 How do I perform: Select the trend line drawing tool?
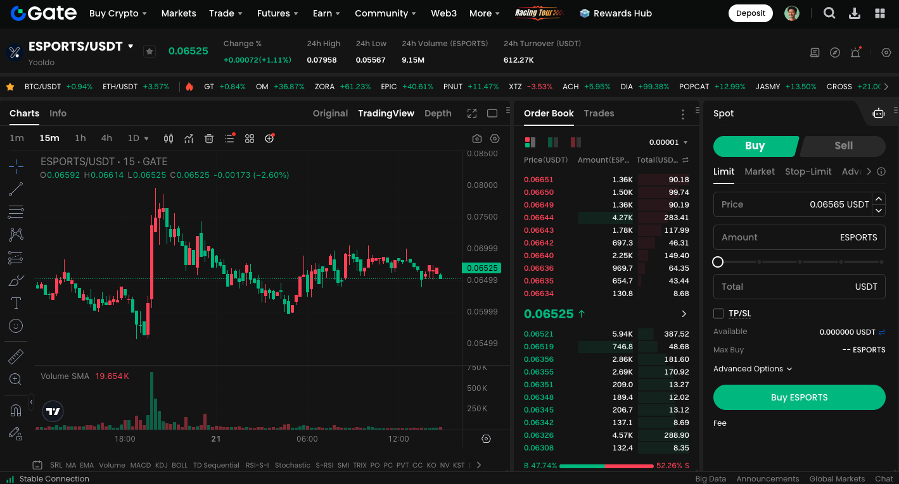tap(16, 189)
